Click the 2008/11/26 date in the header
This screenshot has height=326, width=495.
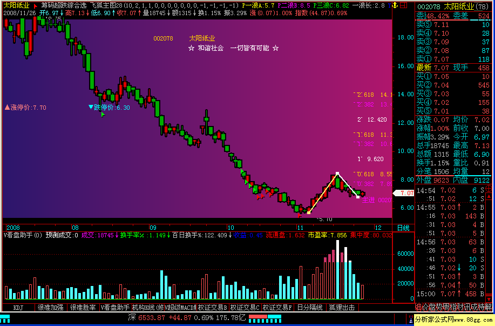(x=19, y=13)
